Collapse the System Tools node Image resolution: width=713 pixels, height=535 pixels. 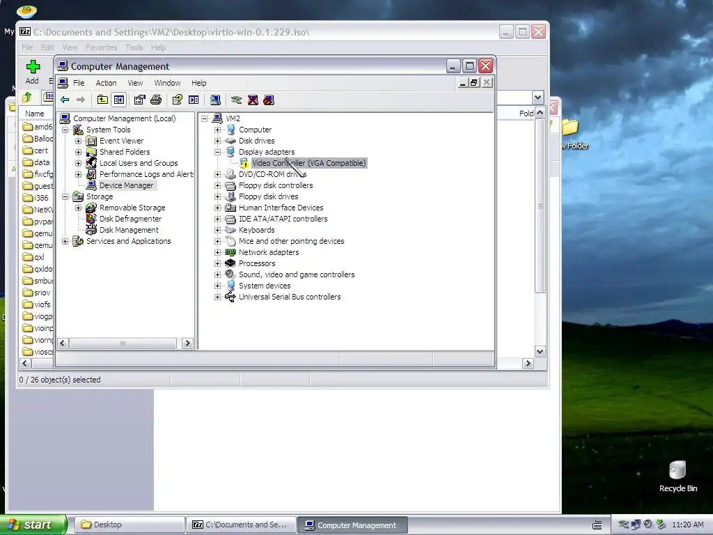tap(65, 130)
